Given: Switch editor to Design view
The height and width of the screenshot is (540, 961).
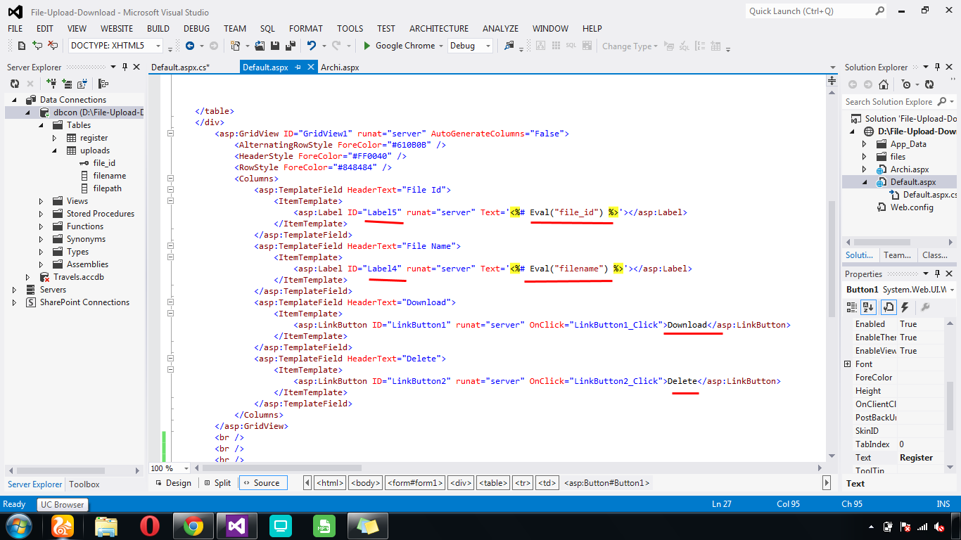Looking at the screenshot, I should pyautogui.click(x=173, y=483).
